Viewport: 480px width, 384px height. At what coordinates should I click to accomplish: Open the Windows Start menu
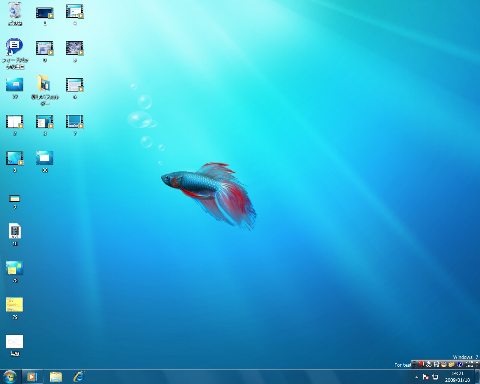pyautogui.click(x=10, y=376)
